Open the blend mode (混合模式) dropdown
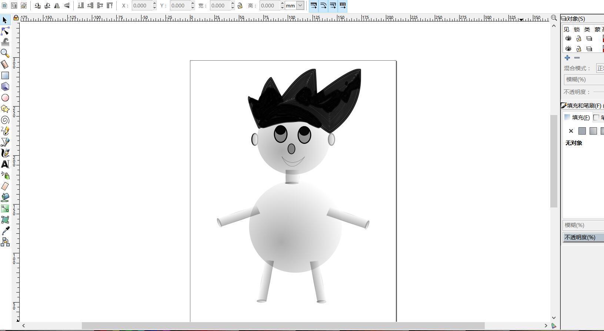 pyautogui.click(x=600, y=68)
